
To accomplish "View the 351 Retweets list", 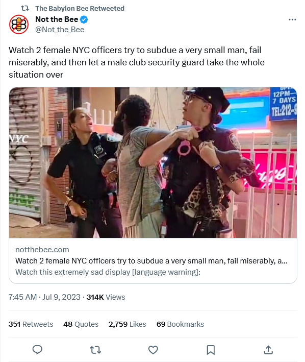I will pyautogui.click(x=31, y=324).
